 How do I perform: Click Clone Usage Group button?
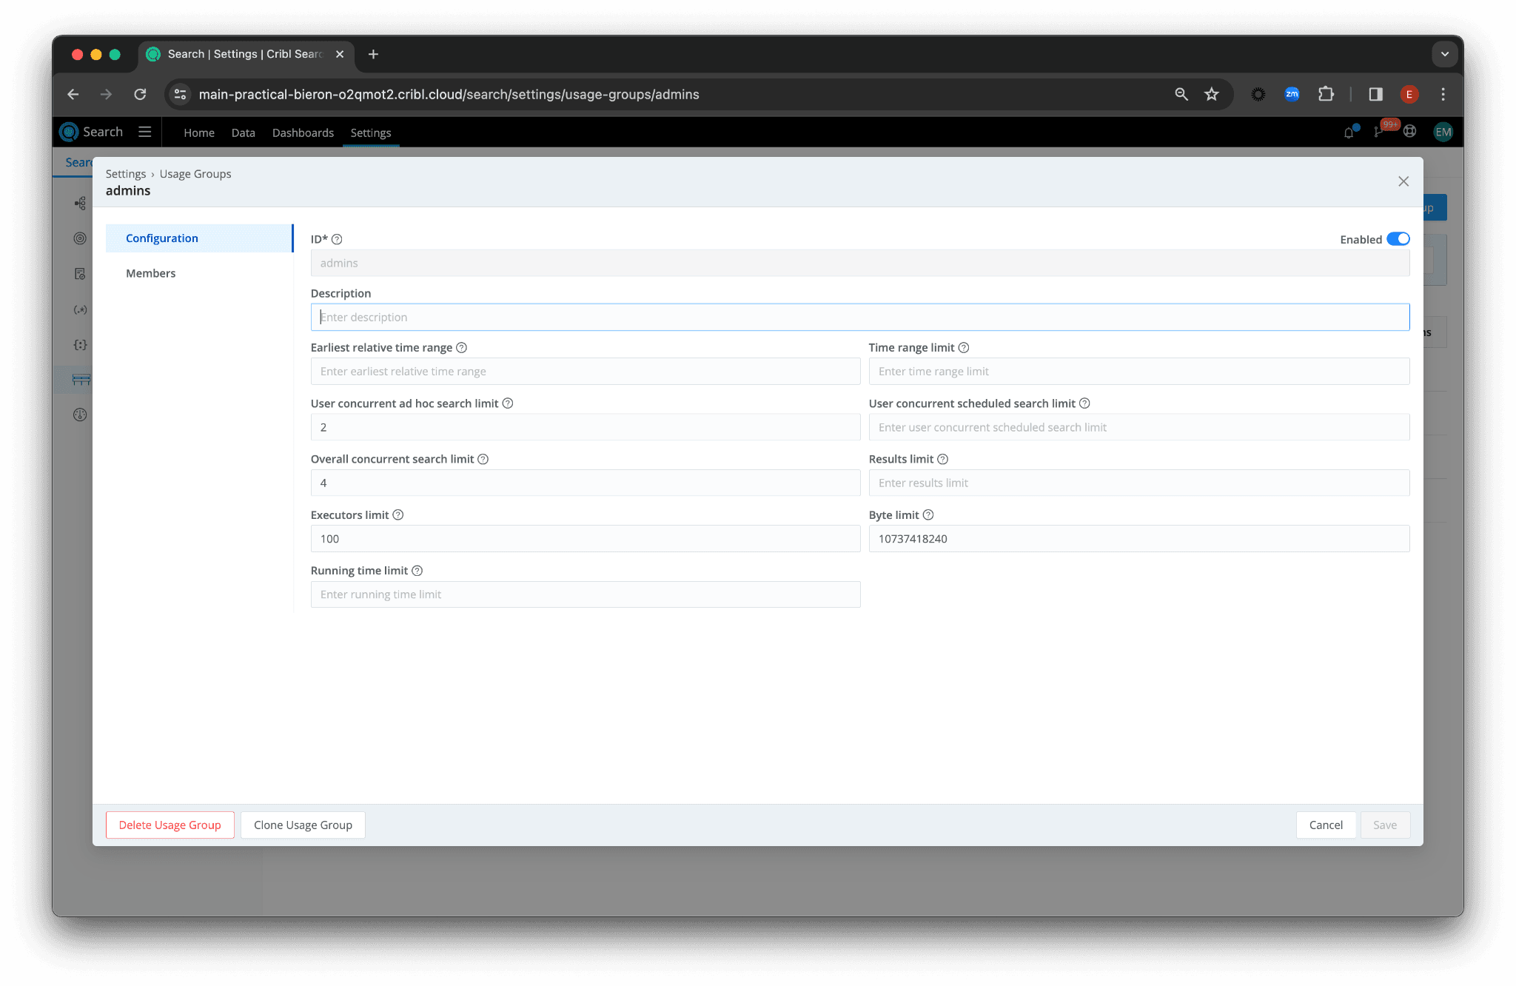pyautogui.click(x=303, y=825)
